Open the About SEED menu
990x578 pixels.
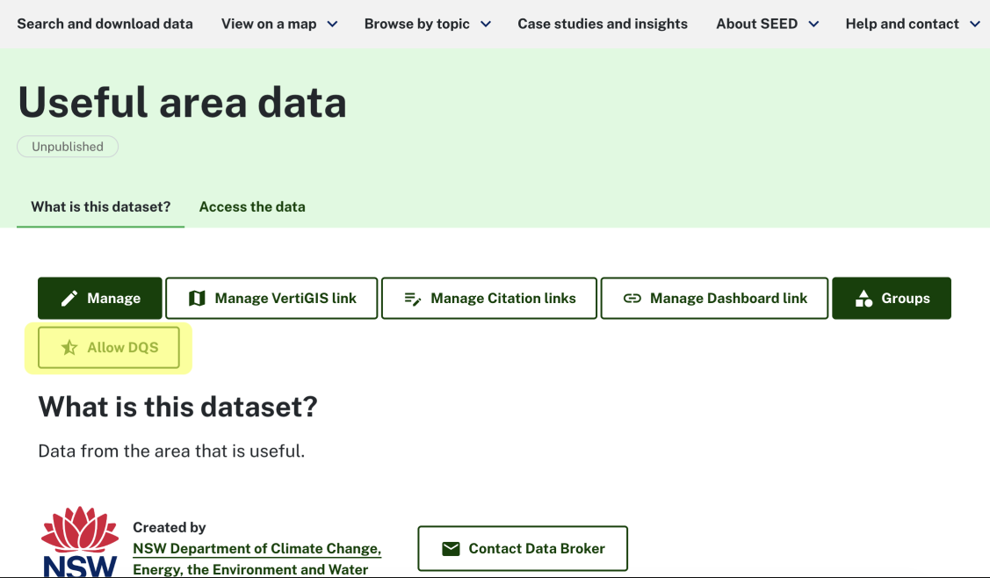tap(756, 24)
